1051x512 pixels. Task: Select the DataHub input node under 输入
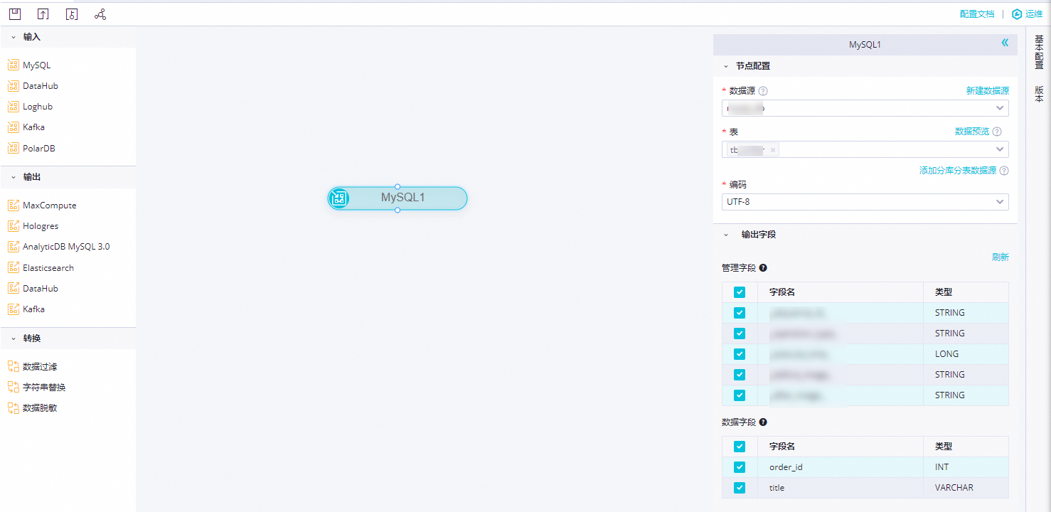coord(33,85)
